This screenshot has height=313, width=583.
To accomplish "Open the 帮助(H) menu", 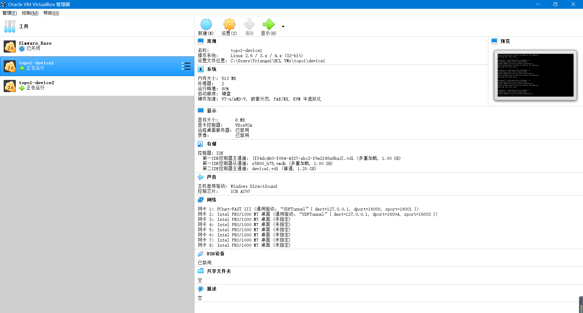I will pos(51,13).
